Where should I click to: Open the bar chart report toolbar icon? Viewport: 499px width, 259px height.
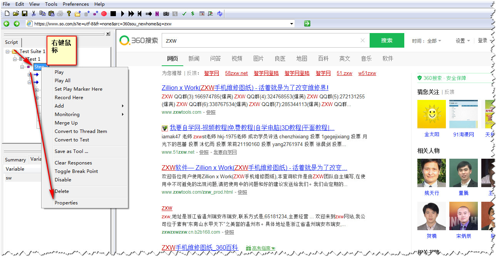[x=210, y=13]
